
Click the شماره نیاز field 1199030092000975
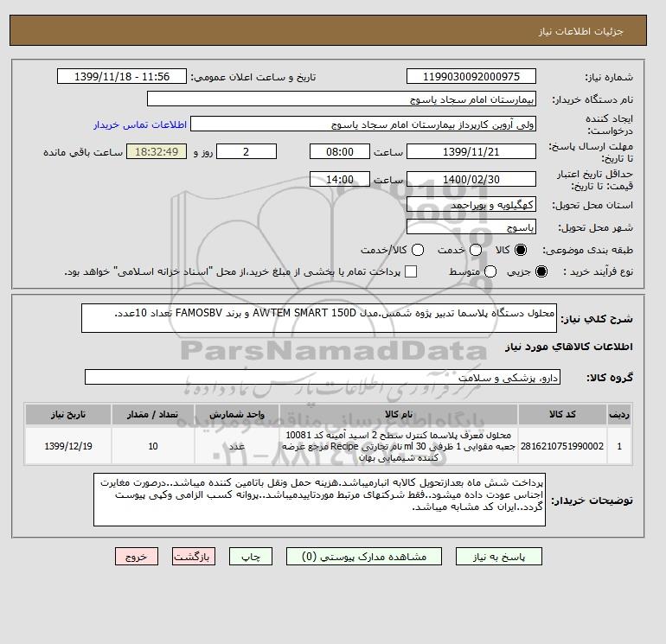click(471, 76)
